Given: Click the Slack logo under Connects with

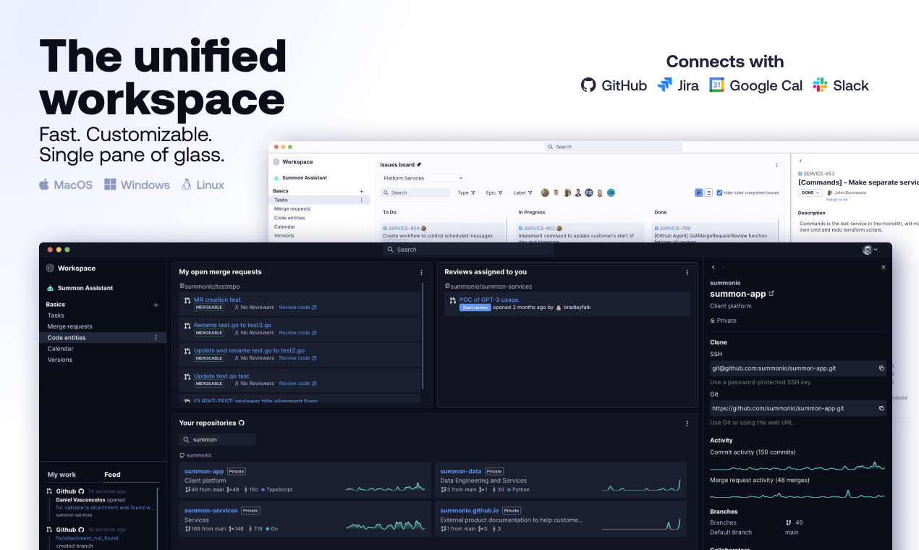Looking at the screenshot, I should coord(820,85).
